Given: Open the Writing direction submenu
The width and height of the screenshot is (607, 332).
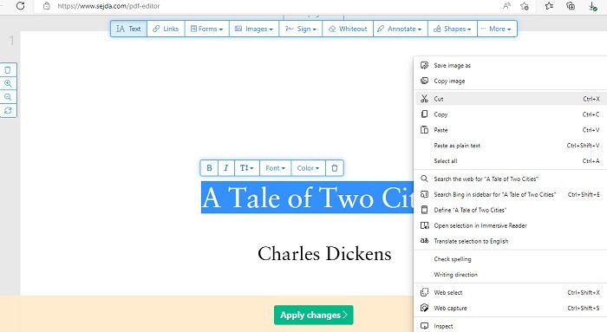Looking at the screenshot, I should tap(510, 274).
